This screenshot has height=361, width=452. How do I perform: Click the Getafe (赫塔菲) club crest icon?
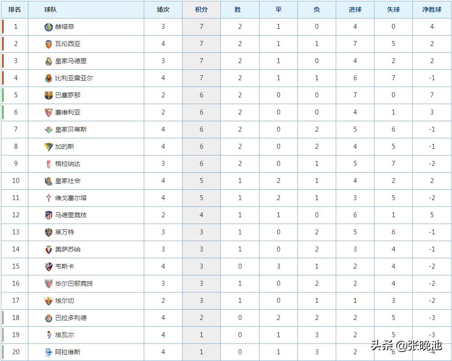point(49,27)
